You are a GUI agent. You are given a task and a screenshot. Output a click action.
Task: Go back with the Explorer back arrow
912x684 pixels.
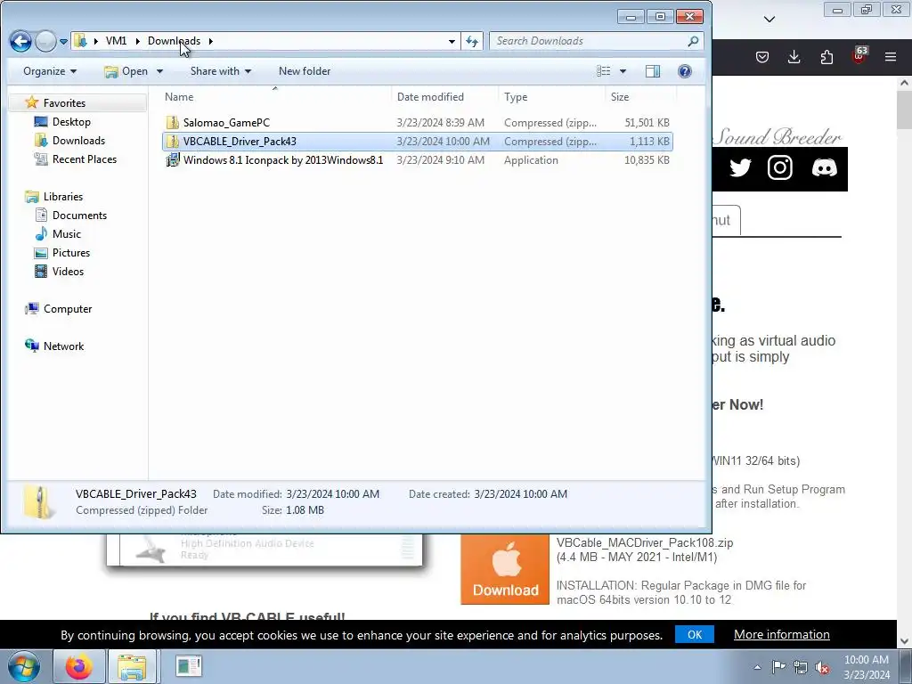coord(20,41)
